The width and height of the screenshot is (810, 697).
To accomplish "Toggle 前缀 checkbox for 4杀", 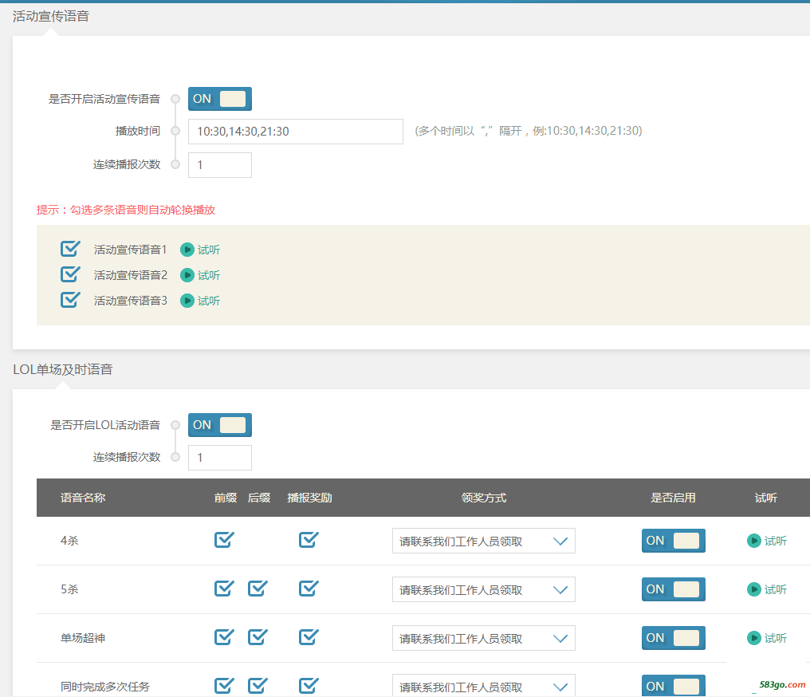I will (224, 540).
